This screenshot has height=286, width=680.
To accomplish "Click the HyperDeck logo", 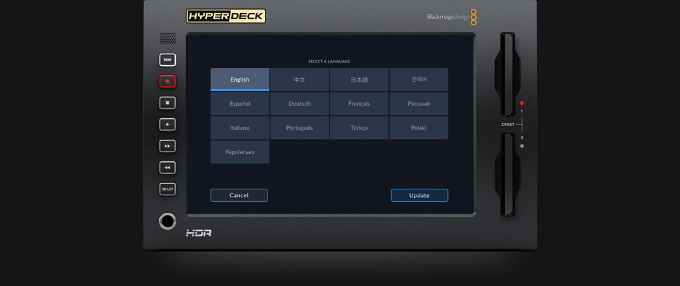I will [226, 16].
